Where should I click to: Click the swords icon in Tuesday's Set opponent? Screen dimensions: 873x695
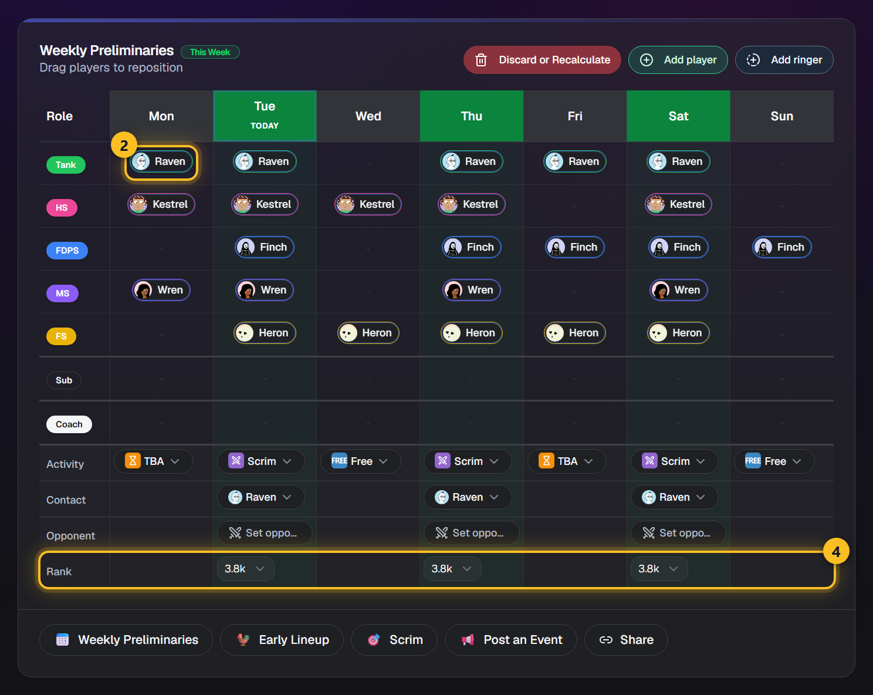[235, 533]
